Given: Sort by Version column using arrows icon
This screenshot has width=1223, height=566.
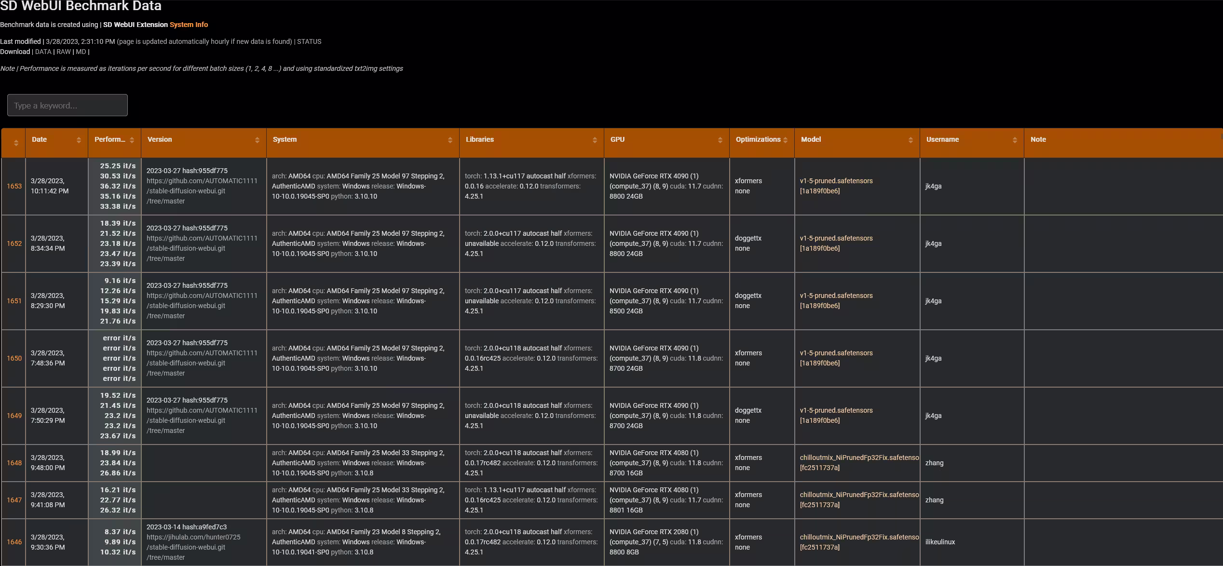Looking at the screenshot, I should point(257,140).
